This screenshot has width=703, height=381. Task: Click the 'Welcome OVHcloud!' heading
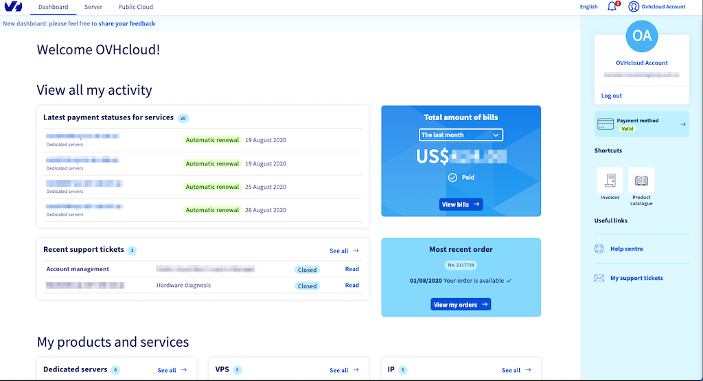pyautogui.click(x=98, y=49)
